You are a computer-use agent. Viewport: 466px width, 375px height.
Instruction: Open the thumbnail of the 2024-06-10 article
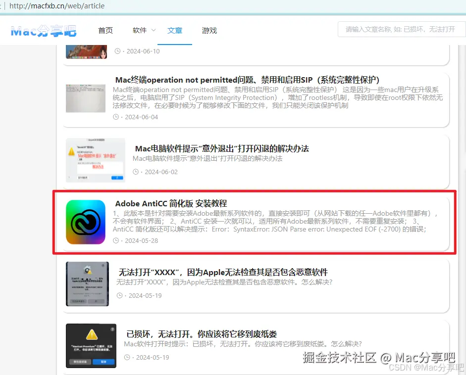point(87,52)
